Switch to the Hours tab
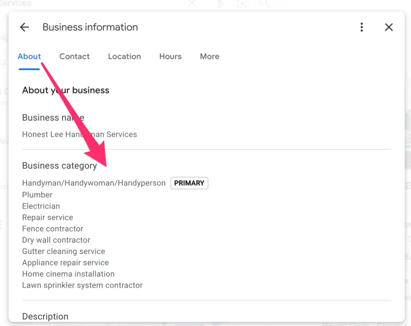 click(x=170, y=57)
